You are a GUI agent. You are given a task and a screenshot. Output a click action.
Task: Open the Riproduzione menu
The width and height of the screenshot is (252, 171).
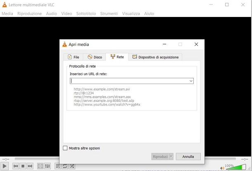coord(30,14)
